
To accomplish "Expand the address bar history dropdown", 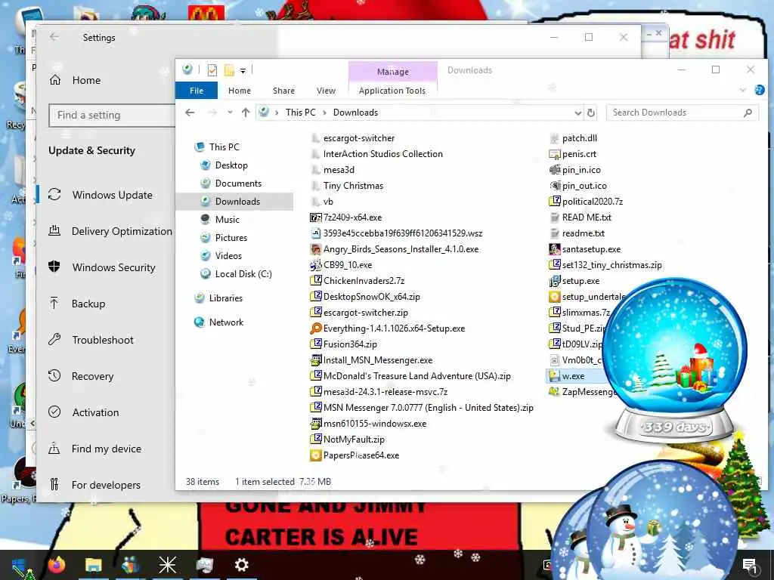I will pos(578,113).
